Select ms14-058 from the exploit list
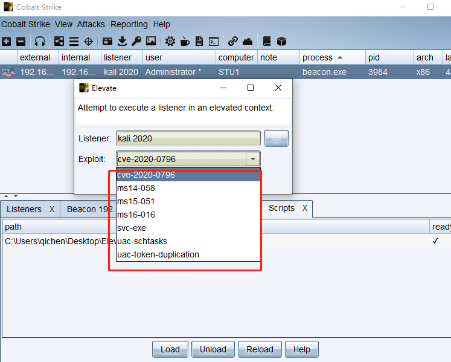Image resolution: width=451 pixels, height=362 pixels. click(188, 188)
